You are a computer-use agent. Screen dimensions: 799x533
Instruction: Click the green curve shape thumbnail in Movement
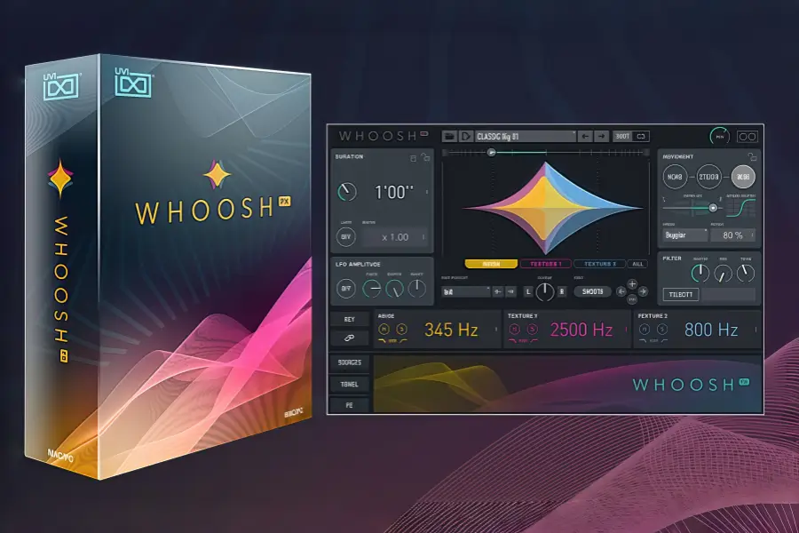(741, 208)
